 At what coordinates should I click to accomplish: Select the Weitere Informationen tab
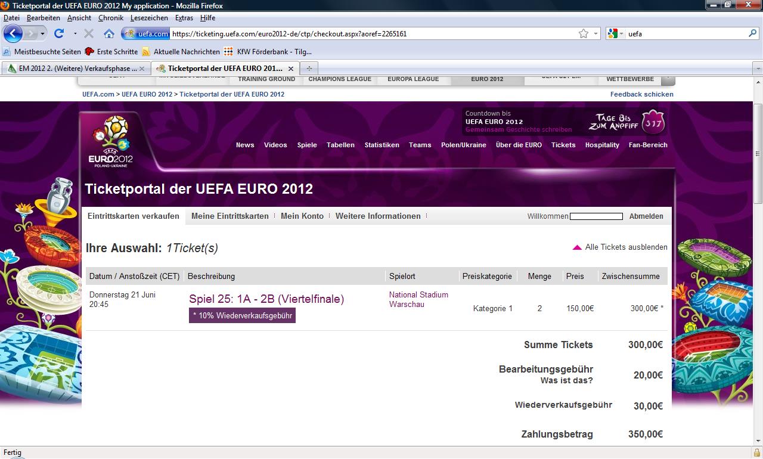coord(378,216)
